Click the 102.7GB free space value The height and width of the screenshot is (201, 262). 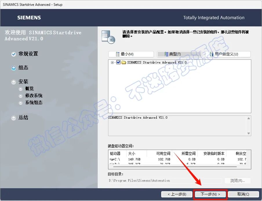tap(164, 159)
